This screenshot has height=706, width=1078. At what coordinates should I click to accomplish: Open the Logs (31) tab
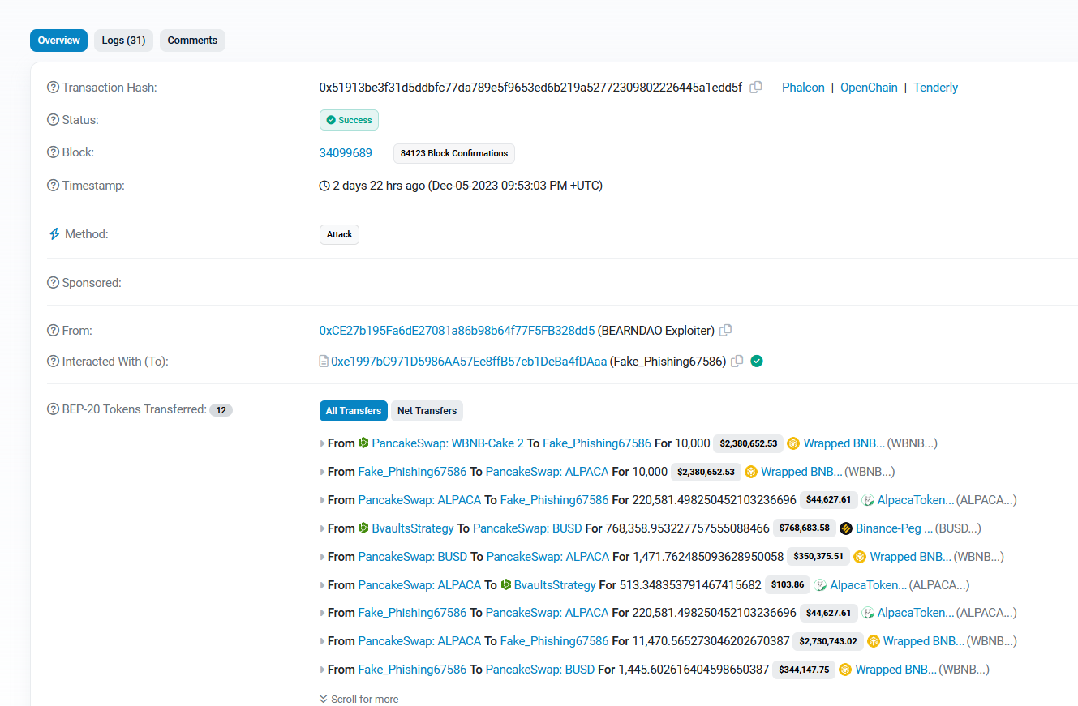coord(123,41)
